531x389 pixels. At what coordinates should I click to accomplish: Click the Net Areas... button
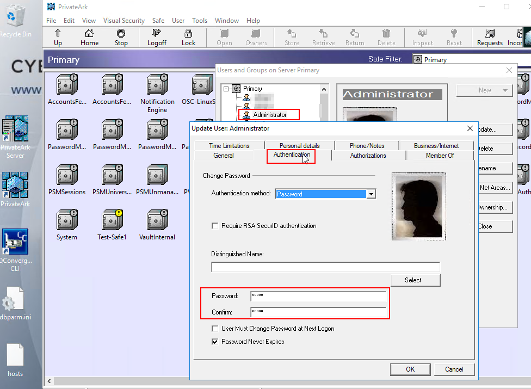[x=495, y=188]
